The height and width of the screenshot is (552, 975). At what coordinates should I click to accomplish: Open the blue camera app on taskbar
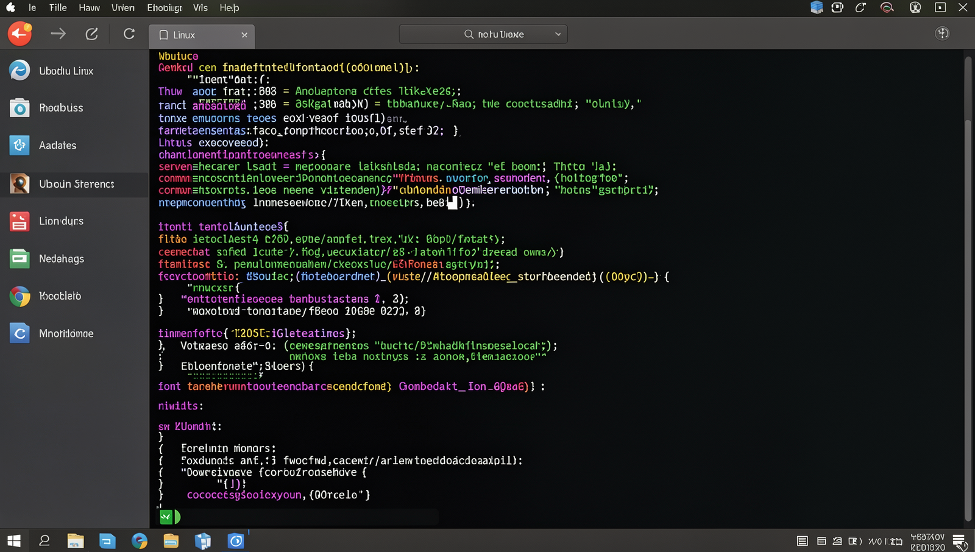(x=236, y=540)
